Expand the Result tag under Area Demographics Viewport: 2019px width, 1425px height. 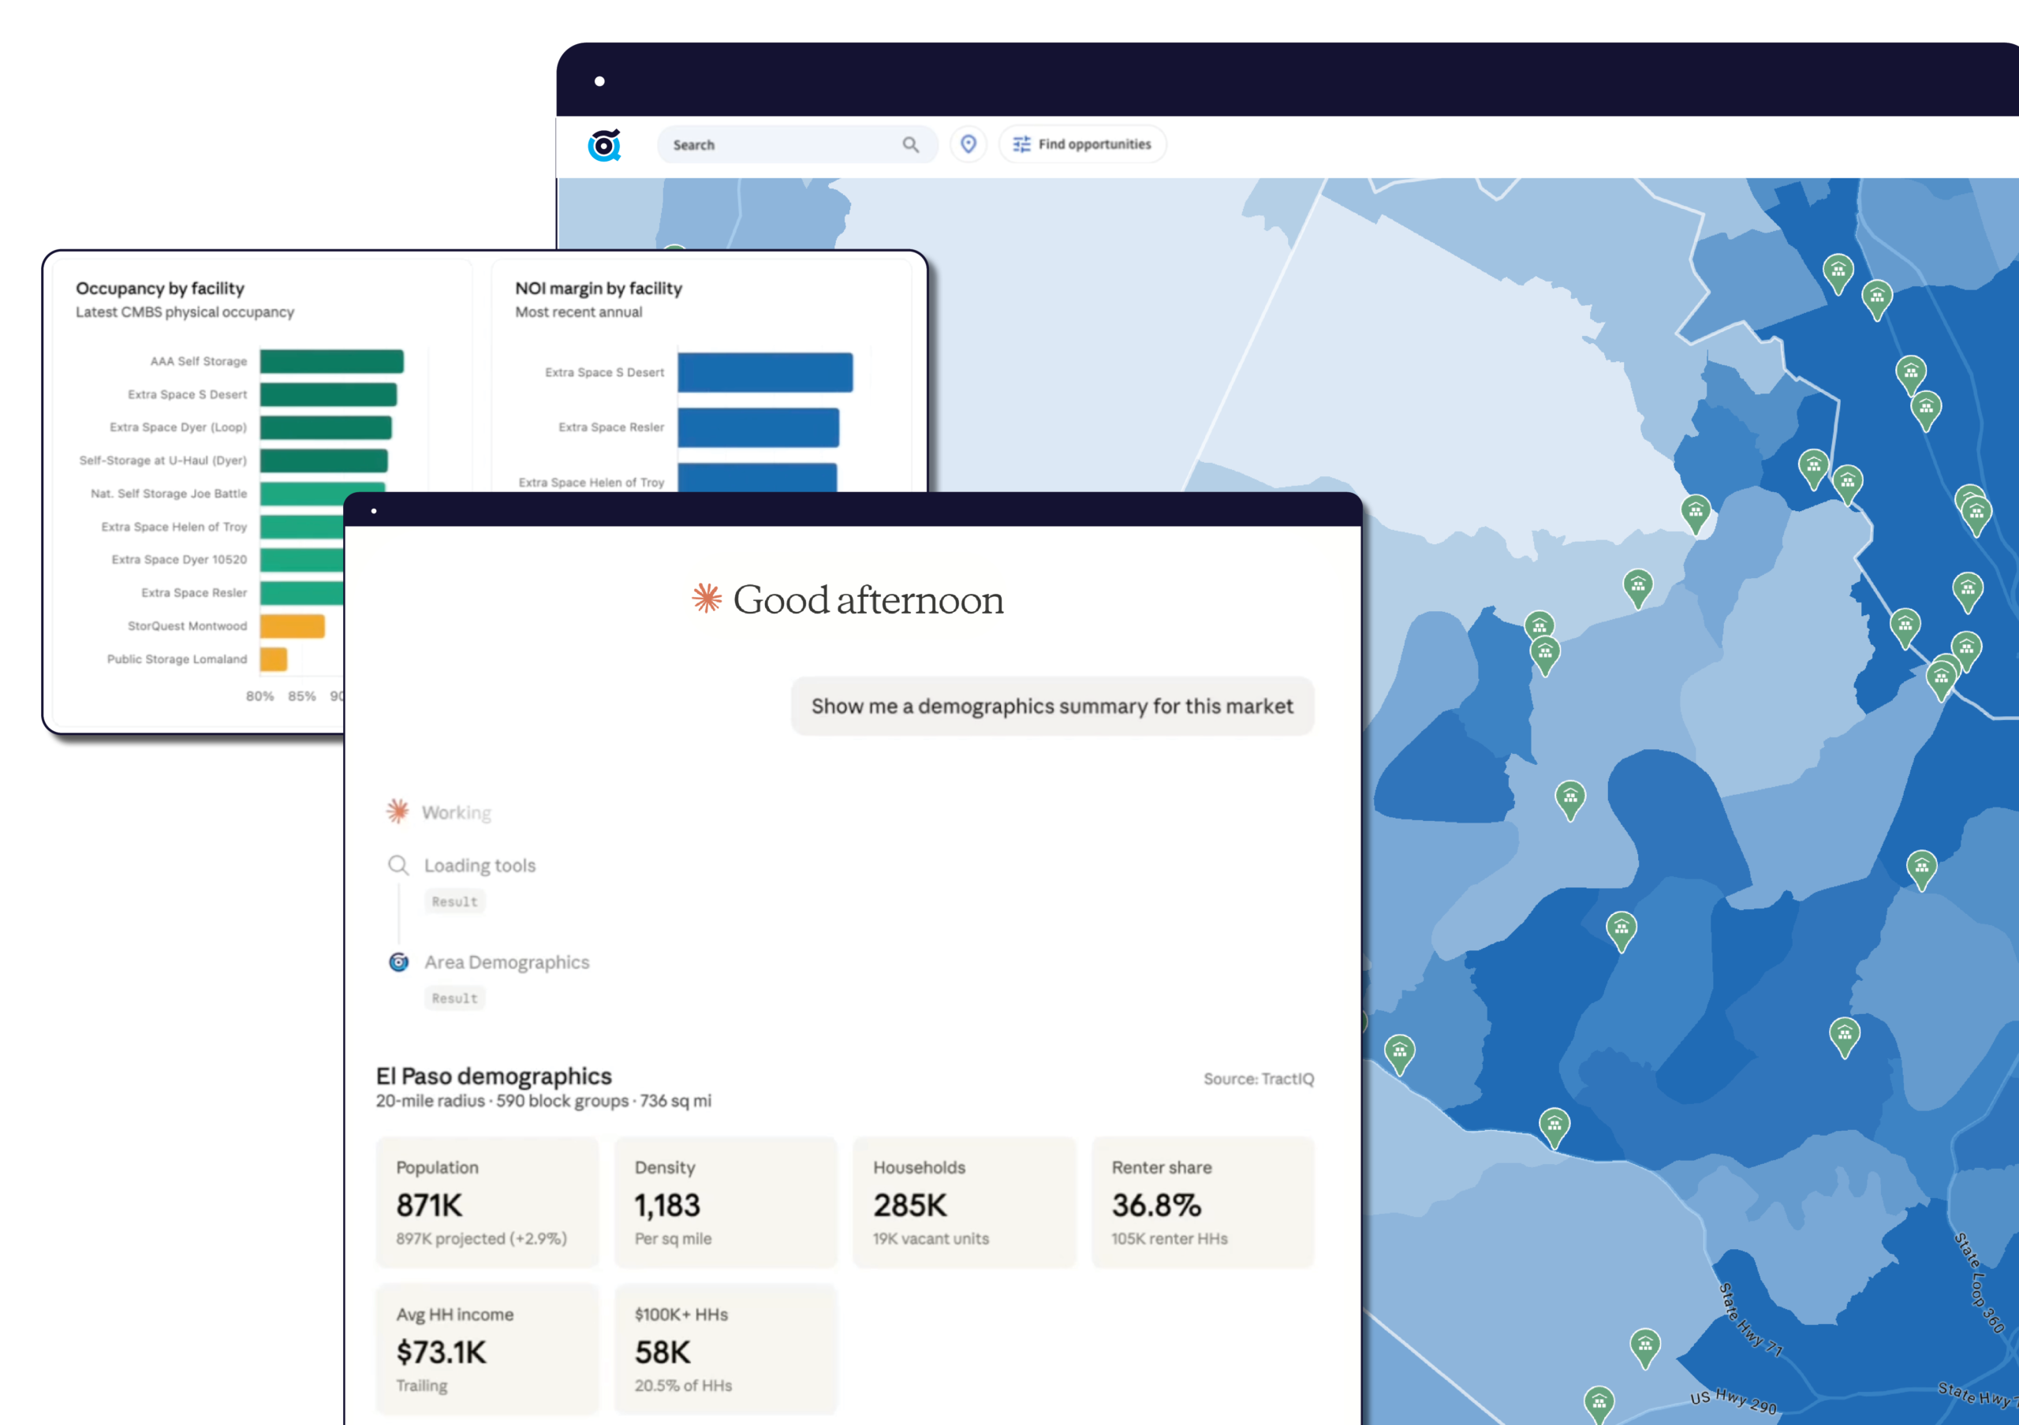tap(454, 998)
